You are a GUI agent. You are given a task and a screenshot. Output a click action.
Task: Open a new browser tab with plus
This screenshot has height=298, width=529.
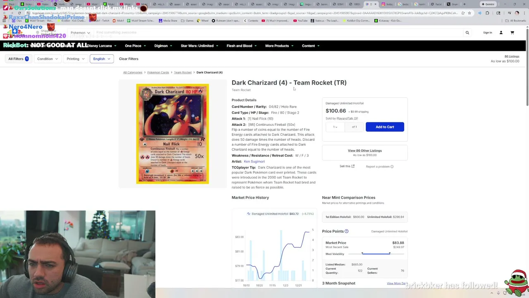point(464,4)
